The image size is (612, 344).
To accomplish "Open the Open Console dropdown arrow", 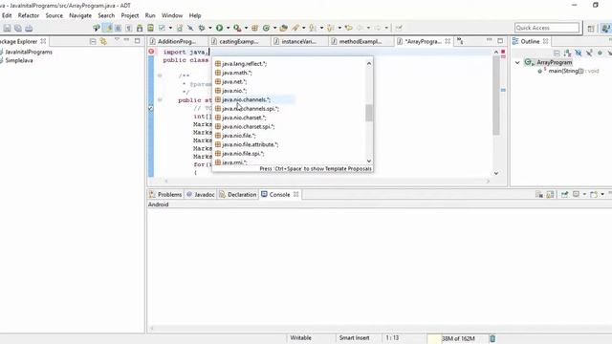I will click(602, 194).
